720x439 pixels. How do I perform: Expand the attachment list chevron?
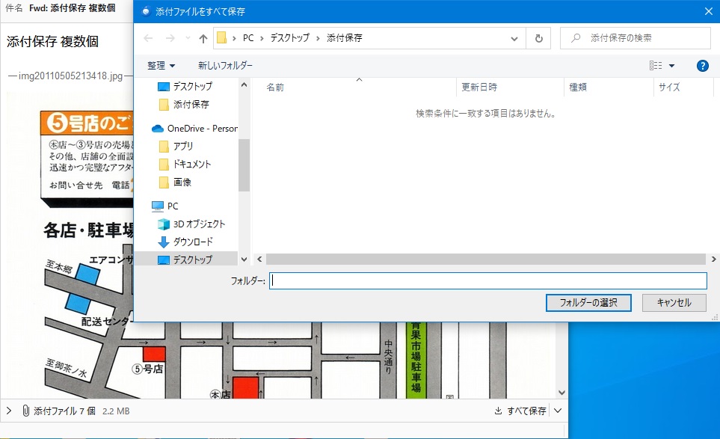click(9, 411)
